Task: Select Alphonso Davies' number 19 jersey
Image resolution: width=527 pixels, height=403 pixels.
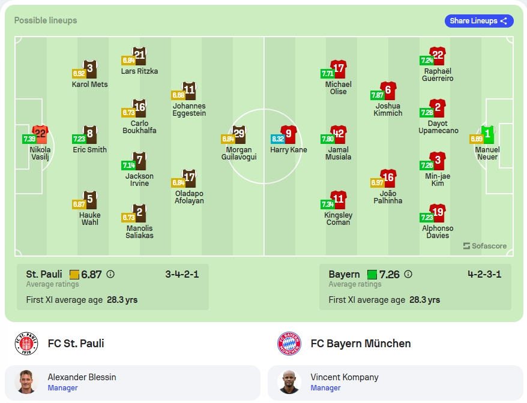Action: coord(438,213)
